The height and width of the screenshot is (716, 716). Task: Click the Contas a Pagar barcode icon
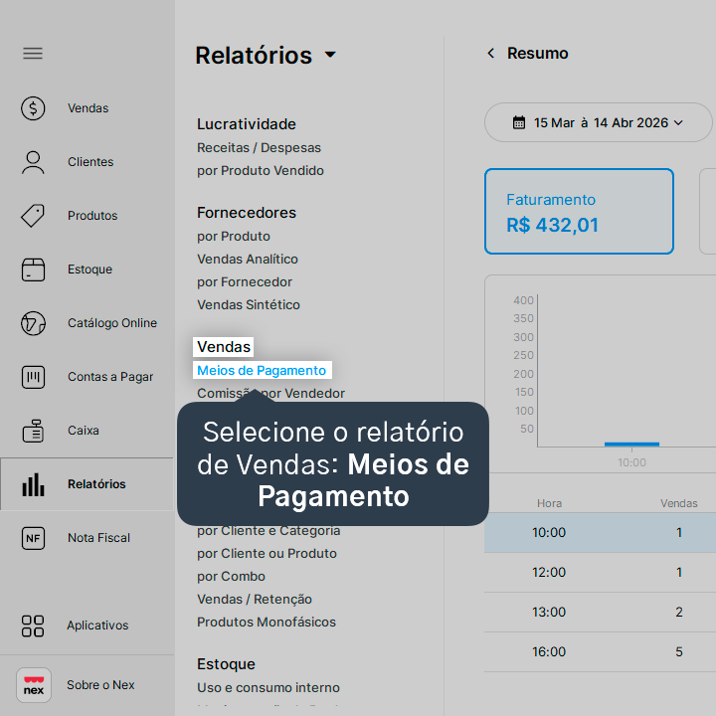click(33, 377)
